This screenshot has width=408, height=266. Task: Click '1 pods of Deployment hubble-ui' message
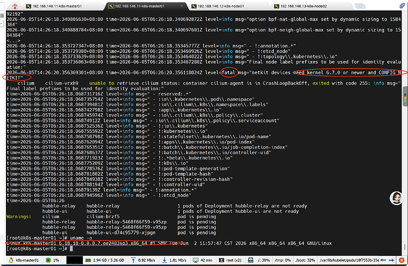click(x=238, y=211)
